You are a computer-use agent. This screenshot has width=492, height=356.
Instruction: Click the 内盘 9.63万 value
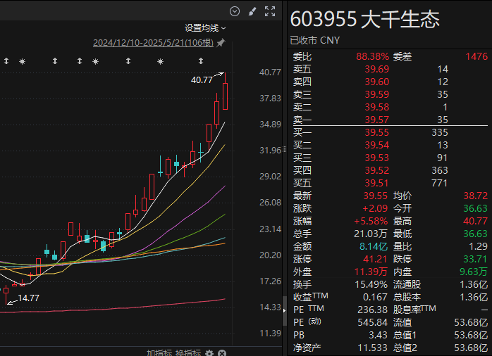(x=474, y=272)
